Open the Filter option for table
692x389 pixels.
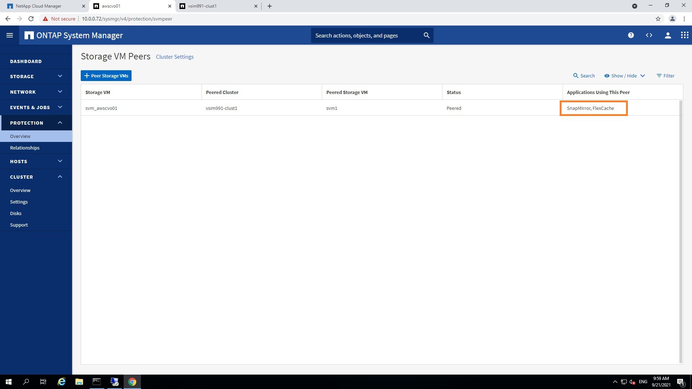(665, 76)
